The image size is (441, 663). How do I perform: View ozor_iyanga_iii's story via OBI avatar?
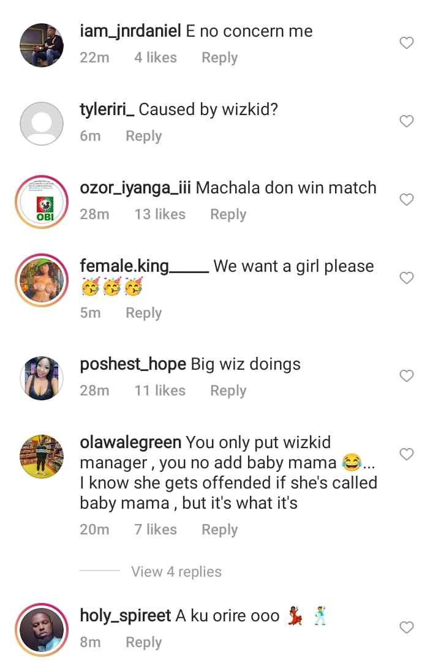[42, 201]
